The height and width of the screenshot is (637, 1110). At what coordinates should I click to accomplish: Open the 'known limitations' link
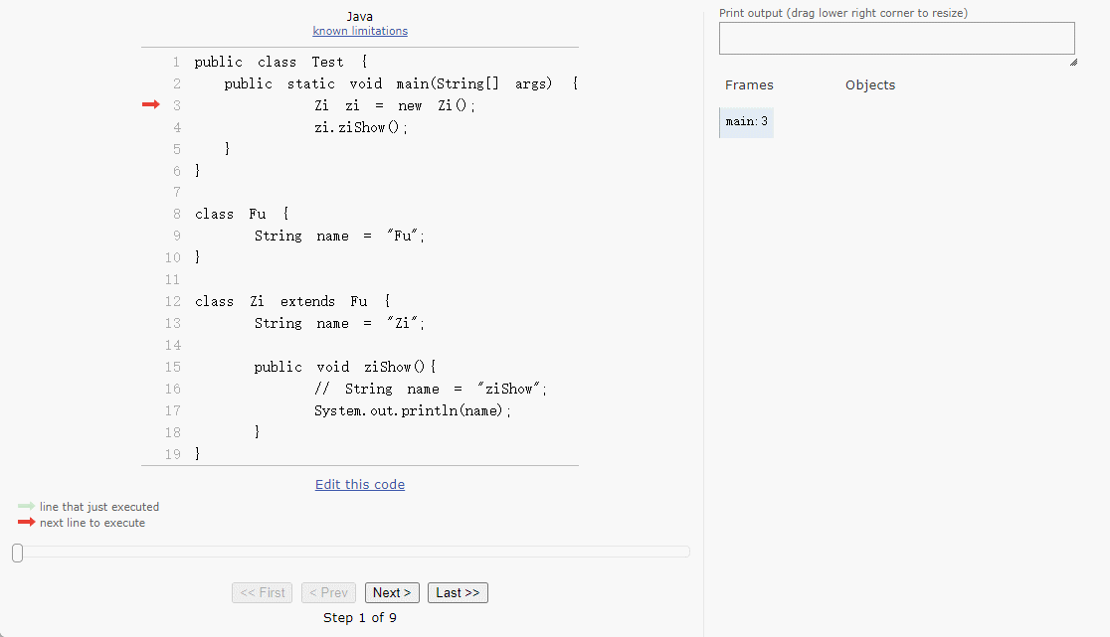[x=360, y=31]
